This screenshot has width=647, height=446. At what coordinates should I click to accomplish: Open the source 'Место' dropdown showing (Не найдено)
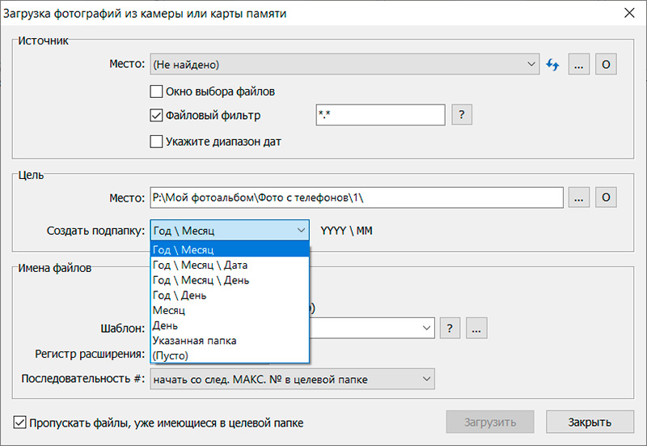pyautogui.click(x=344, y=64)
